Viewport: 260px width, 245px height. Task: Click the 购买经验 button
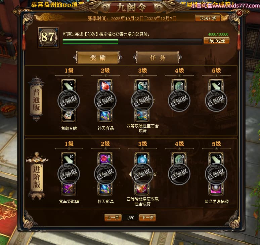click(x=217, y=41)
